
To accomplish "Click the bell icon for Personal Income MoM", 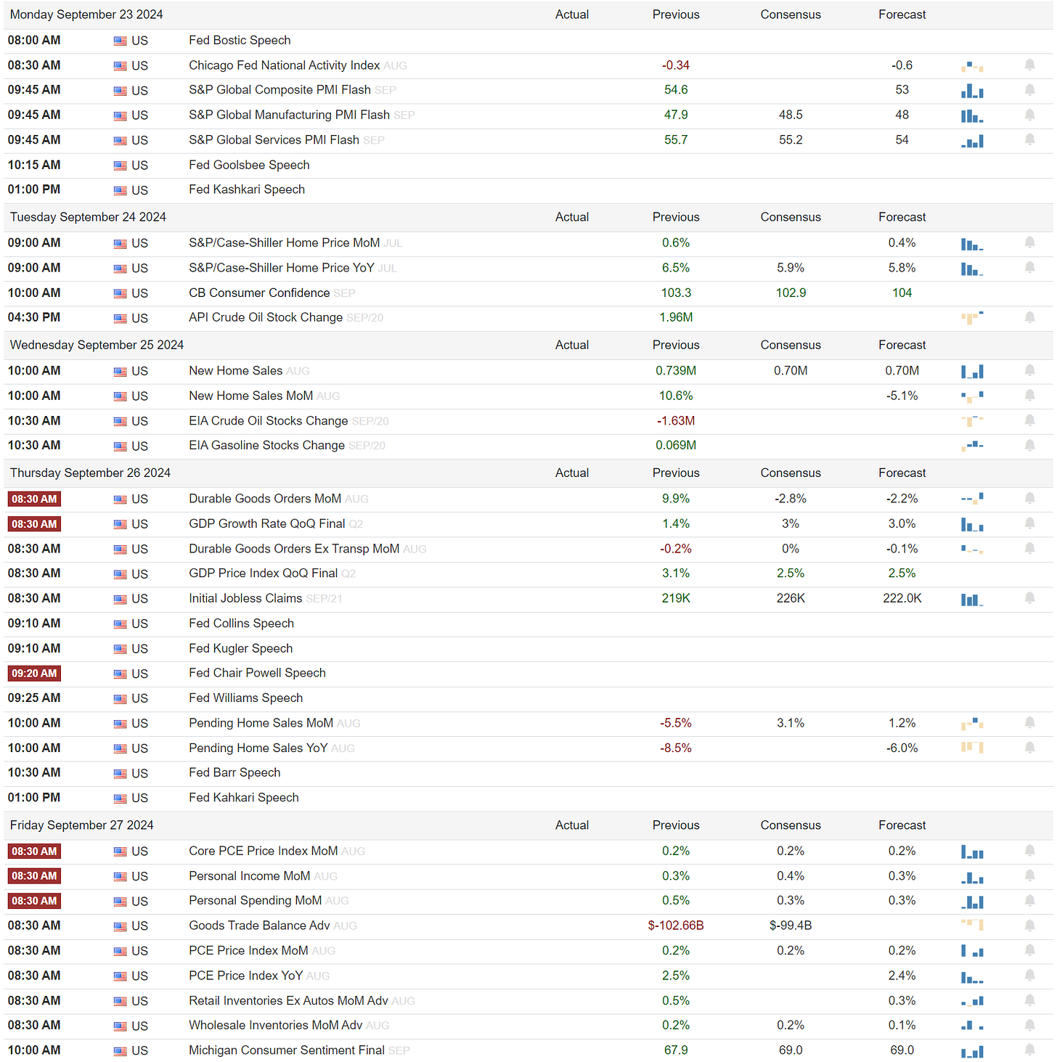I will 1029,875.
